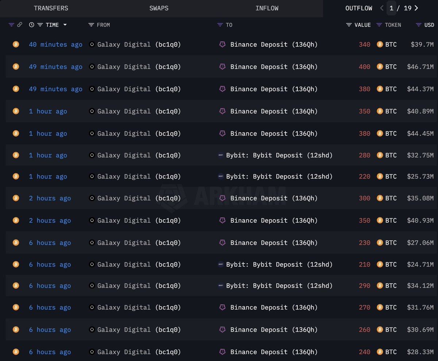Click the Bybit logo in the $25.73M row

[x=221, y=176]
